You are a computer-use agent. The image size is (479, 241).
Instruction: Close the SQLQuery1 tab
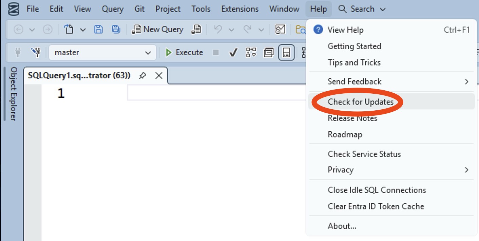pos(159,76)
